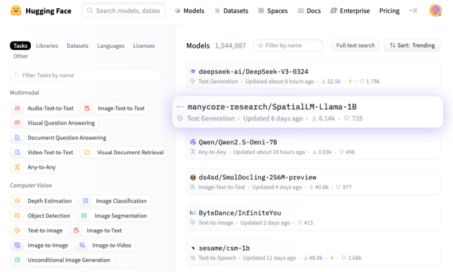Click the Spaces grid icon in the navbar
Screen dimensions: 453x272
(261, 11)
